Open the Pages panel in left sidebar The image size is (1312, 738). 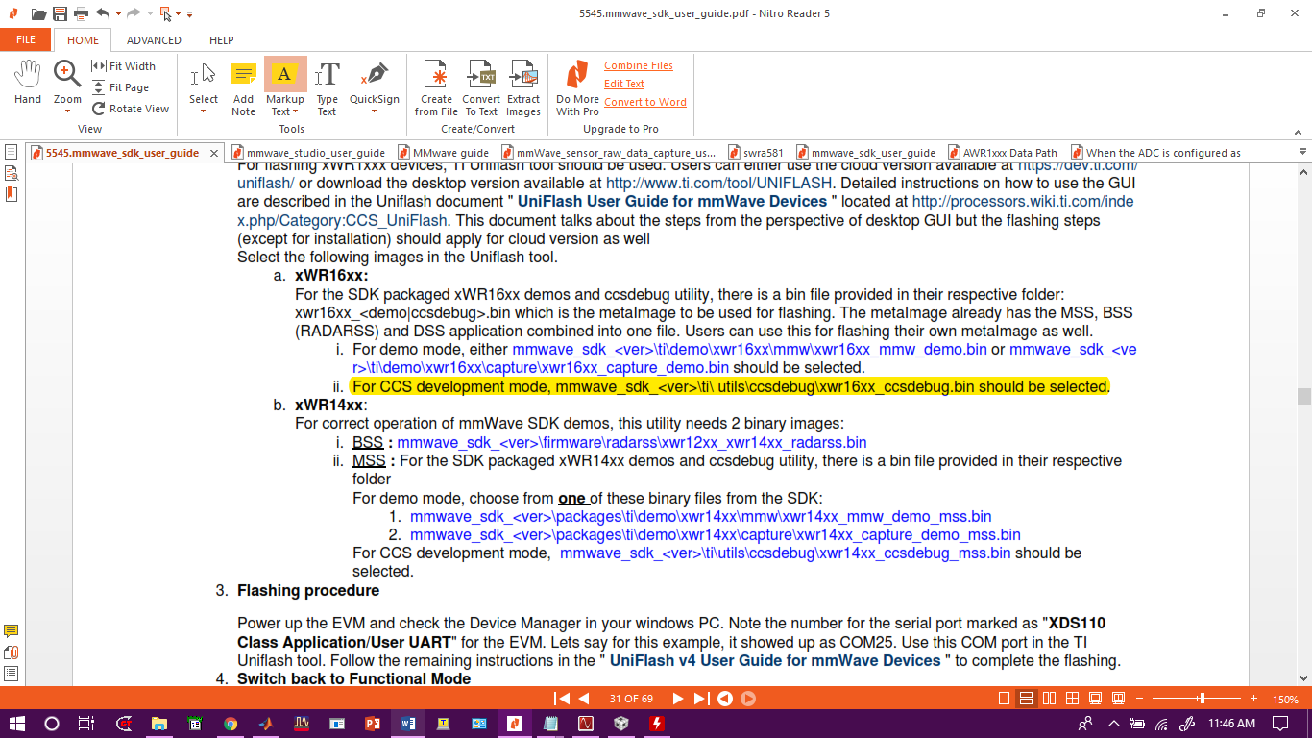click(11, 152)
